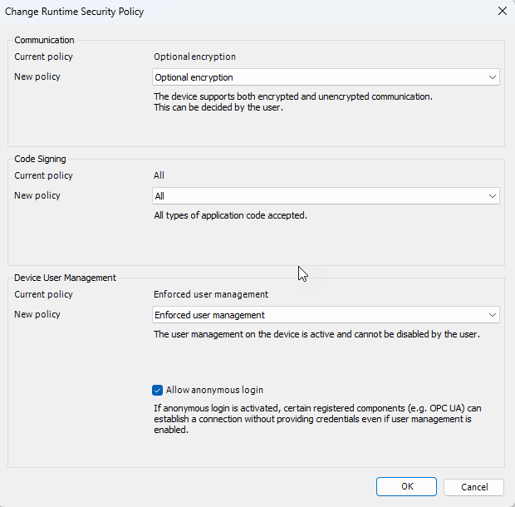Click the Device User Management group header

coord(65,278)
